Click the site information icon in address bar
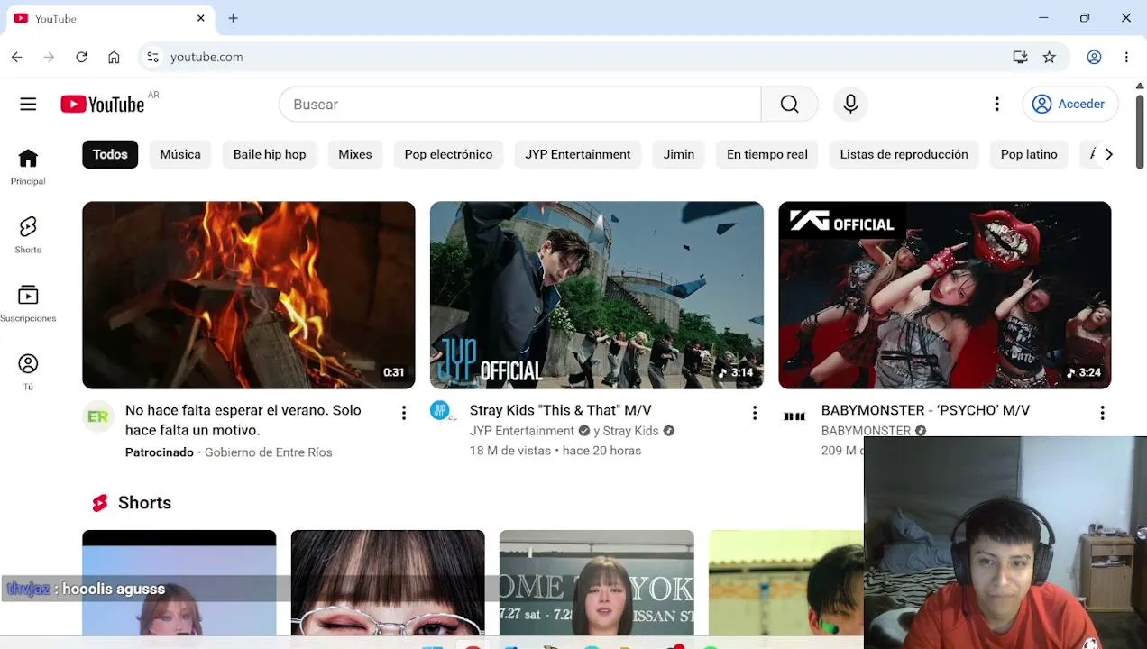Image resolution: width=1147 pixels, height=649 pixels. 153,57
